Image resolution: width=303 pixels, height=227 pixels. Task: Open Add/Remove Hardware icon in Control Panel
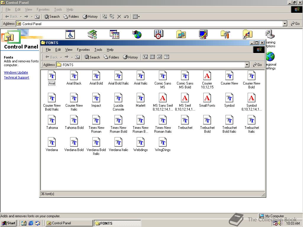pyautogui.click(x=92, y=34)
